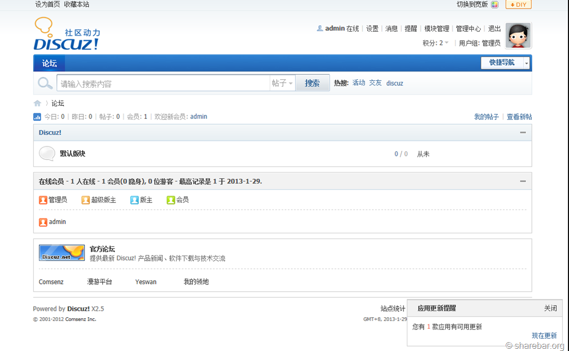Click the Discuz.net official forum banner
The image size is (569, 351).
[x=62, y=253]
